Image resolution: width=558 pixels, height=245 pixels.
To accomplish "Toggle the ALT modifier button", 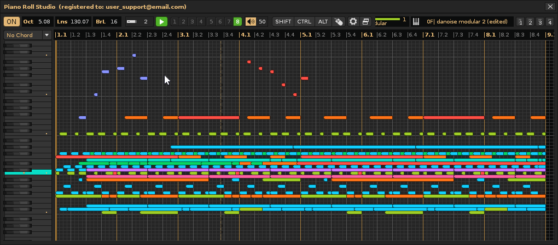I will coord(323,22).
